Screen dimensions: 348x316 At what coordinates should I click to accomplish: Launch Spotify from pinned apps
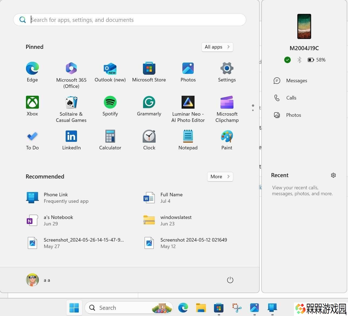click(x=110, y=106)
